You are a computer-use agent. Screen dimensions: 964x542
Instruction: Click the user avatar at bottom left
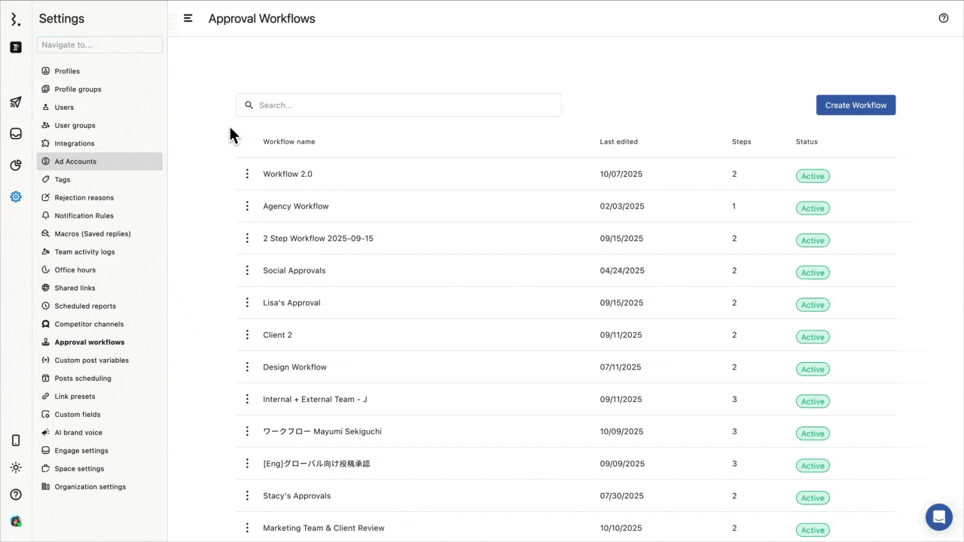pyautogui.click(x=16, y=521)
